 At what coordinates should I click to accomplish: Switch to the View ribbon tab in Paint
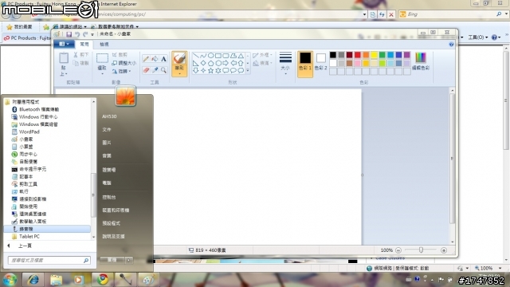click(104, 45)
